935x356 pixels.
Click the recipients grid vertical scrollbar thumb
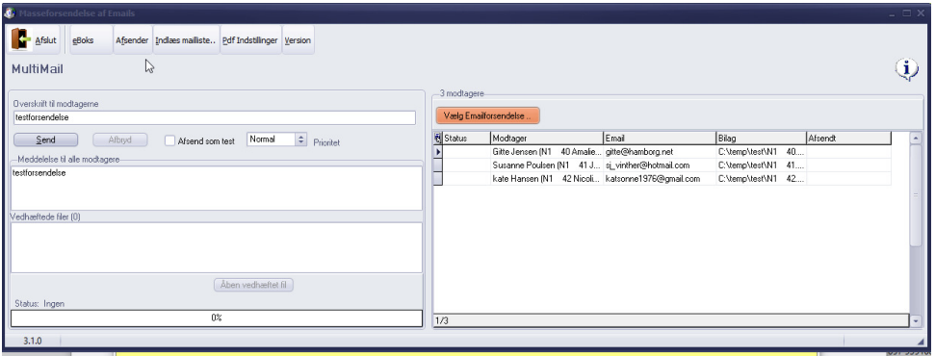pyautogui.click(x=916, y=195)
